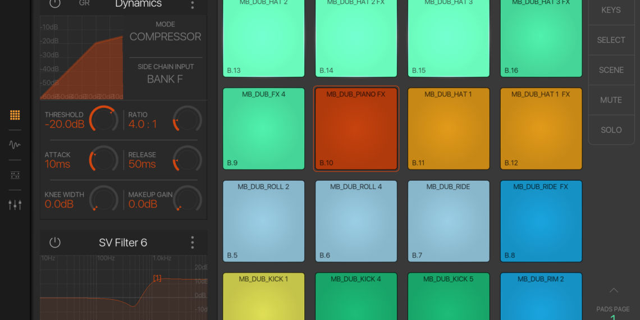Choose side chain input BANK F
Image resolution: width=640 pixels, height=320 pixels.
point(165,79)
